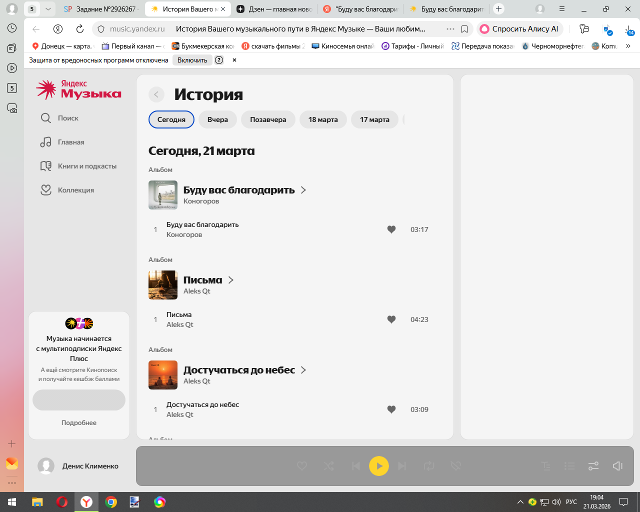640x512 pixels.
Task: Click the gray button in the Плюс banner
Action: [x=79, y=400]
